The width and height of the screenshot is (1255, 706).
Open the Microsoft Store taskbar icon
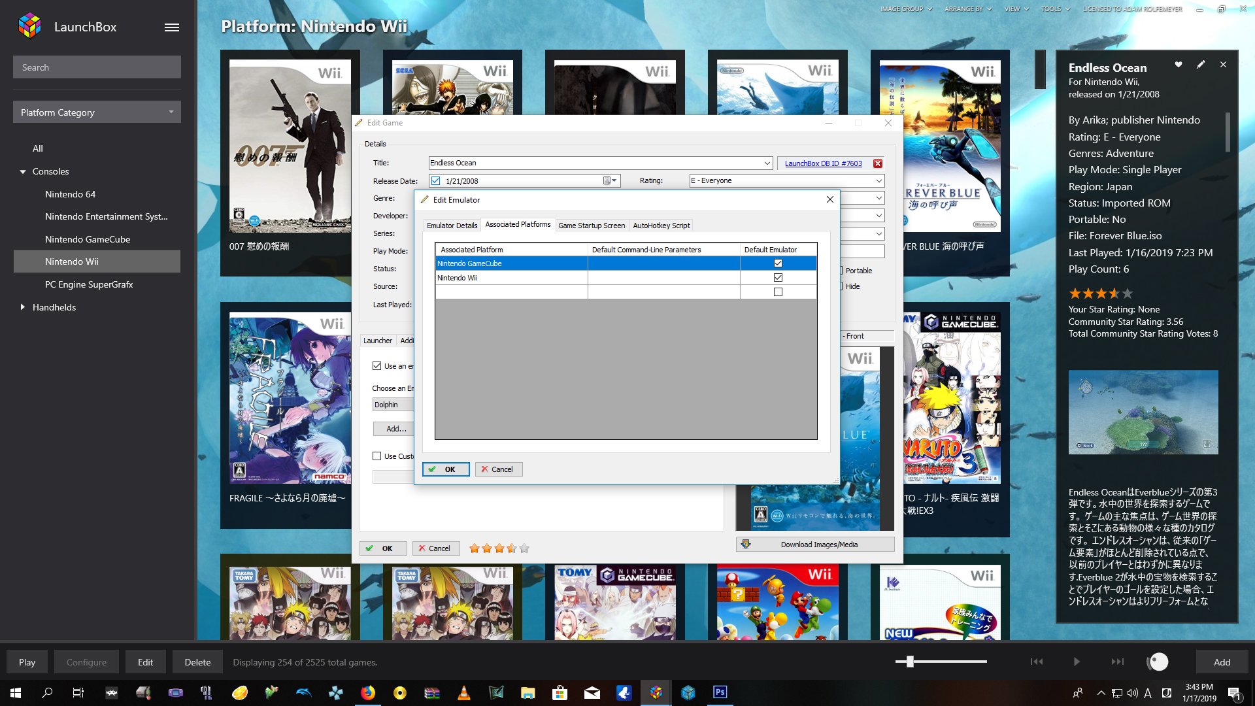point(560,693)
